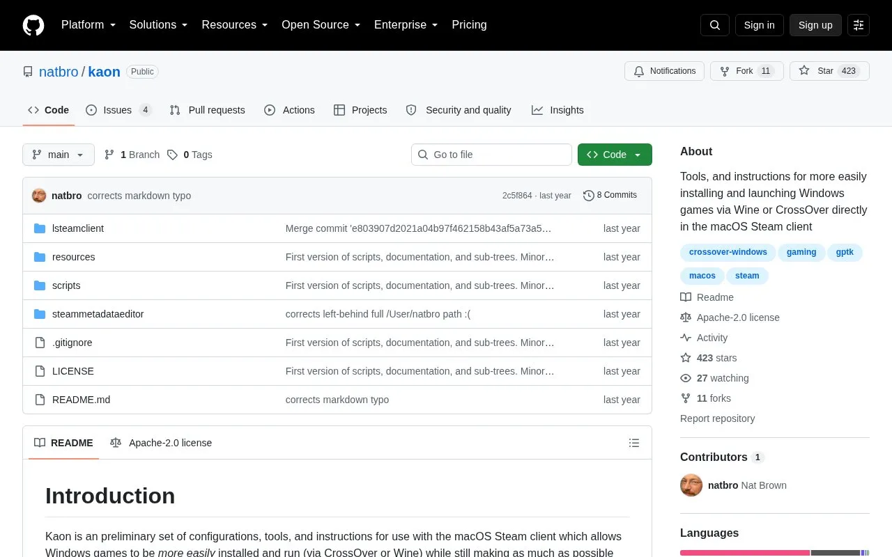Viewport: 892px width, 557px height.
Task: Open the GitHub homepage logo
Action: (x=33, y=25)
